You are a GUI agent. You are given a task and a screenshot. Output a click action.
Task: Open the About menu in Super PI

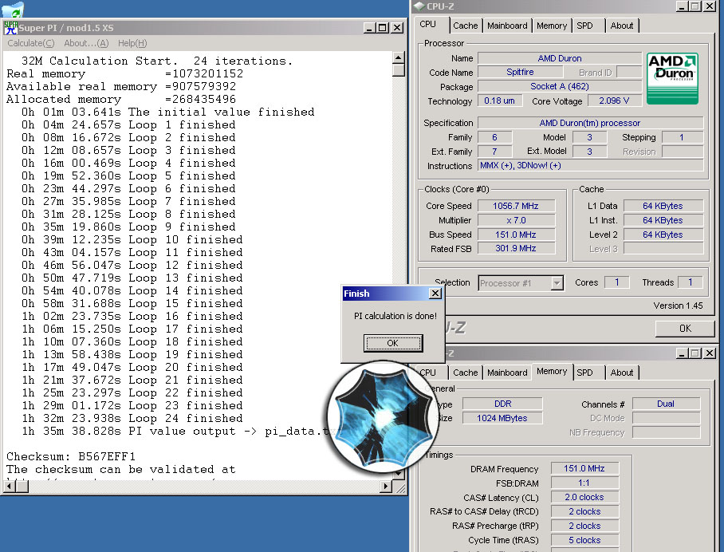pos(86,43)
